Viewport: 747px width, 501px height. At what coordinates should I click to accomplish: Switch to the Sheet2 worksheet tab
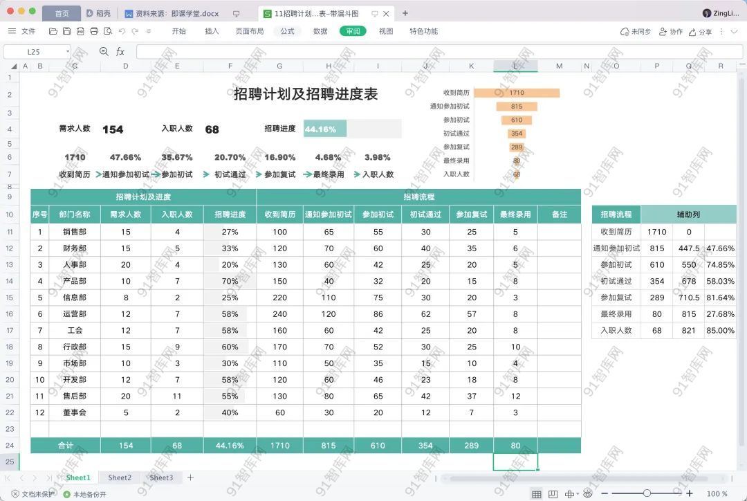(x=119, y=477)
